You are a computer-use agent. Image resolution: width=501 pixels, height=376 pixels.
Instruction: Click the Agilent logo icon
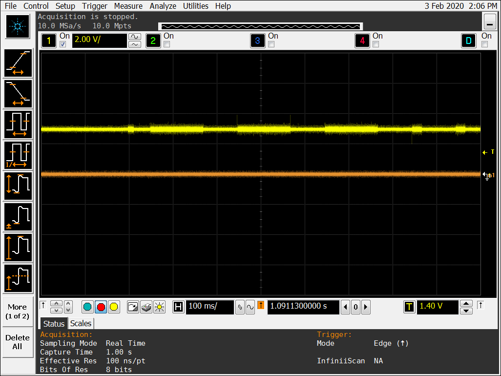[x=18, y=26]
